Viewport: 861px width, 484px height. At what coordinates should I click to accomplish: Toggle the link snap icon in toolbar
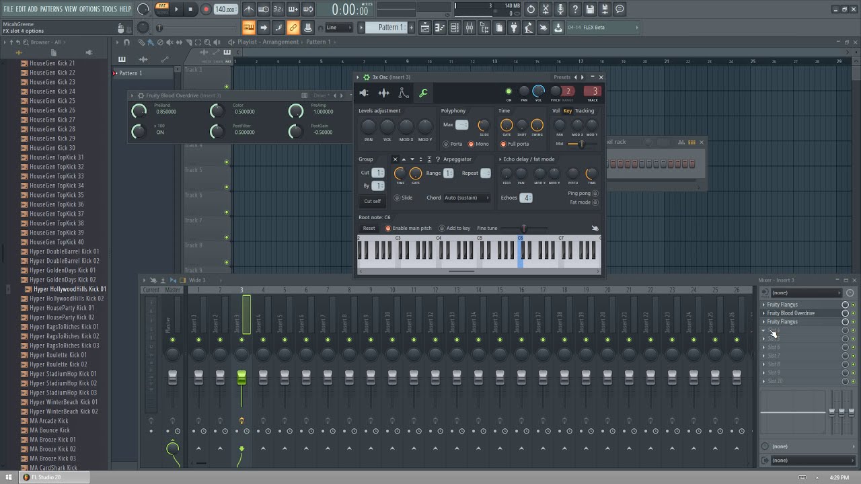pos(293,28)
